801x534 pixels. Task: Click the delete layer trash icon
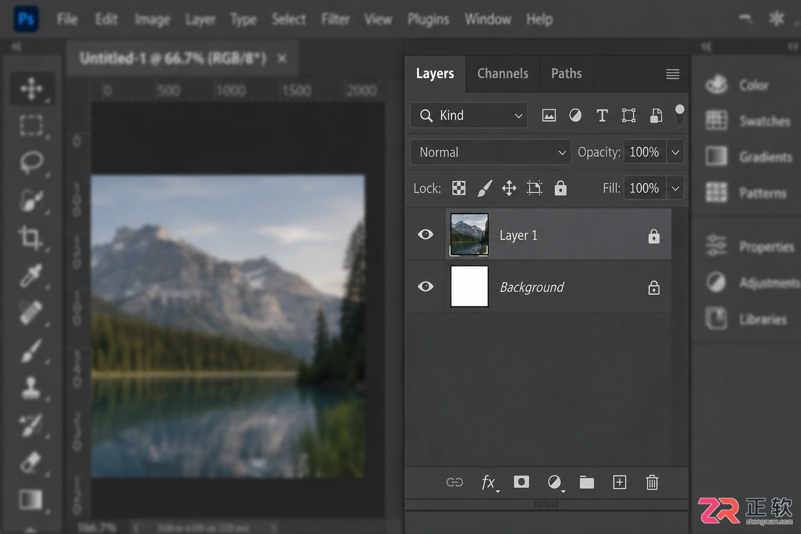[x=652, y=482]
